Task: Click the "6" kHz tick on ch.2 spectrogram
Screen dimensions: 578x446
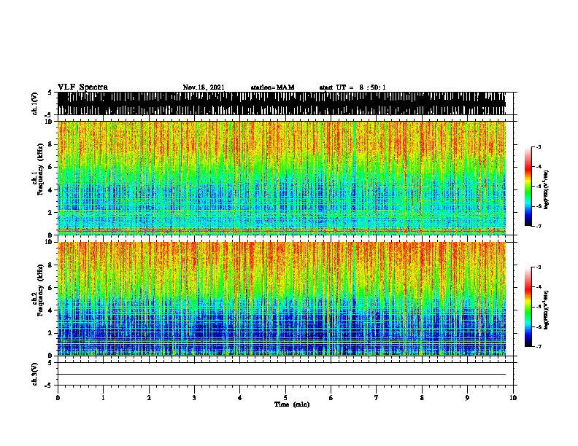Action: [x=51, y=288]
